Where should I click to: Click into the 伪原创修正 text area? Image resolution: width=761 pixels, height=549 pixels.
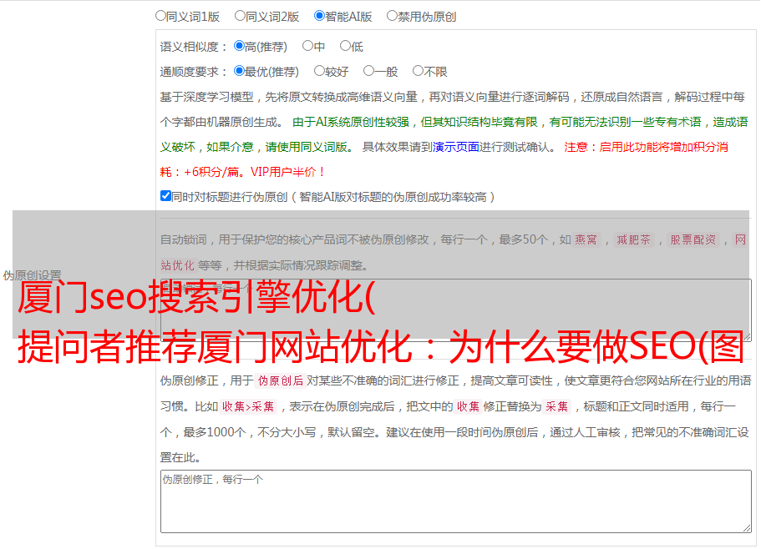point(455,501)
